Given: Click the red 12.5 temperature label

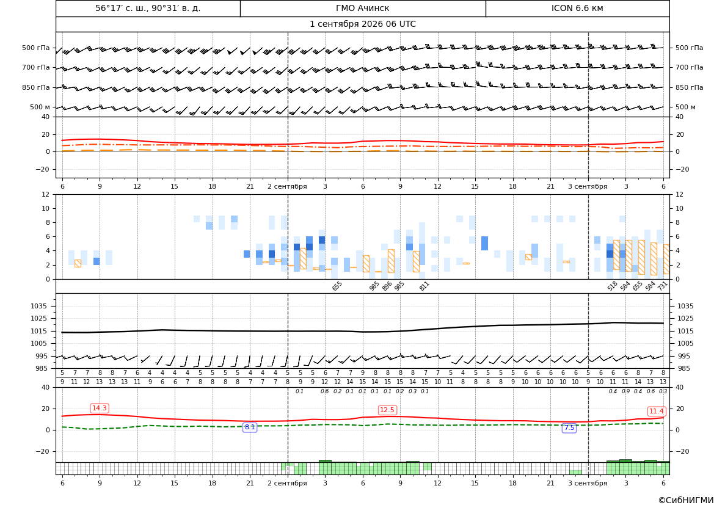Looking at the screenshot, I should point(387,410).
